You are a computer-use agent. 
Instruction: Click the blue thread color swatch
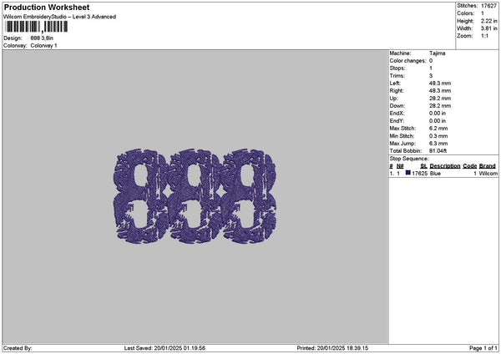(x=408, y=173)
